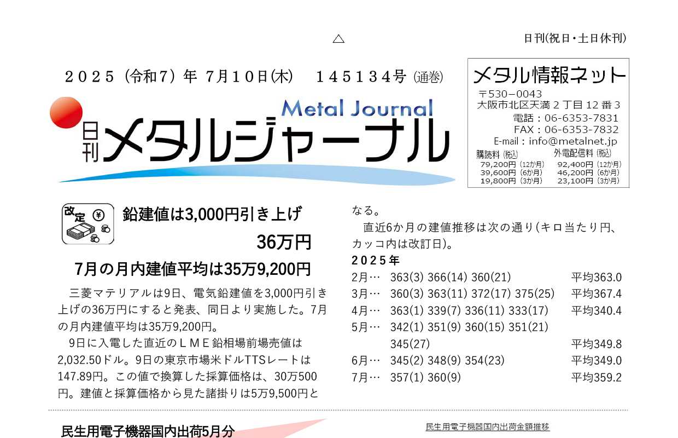Click the 23,100円 (3か月) price
Image resolution: width=678 pixels, height=438 pixels.
tap(588, 181)
